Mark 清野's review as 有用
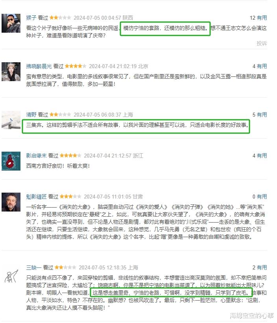Screen dimensions: 277x323 click(262, 115)
